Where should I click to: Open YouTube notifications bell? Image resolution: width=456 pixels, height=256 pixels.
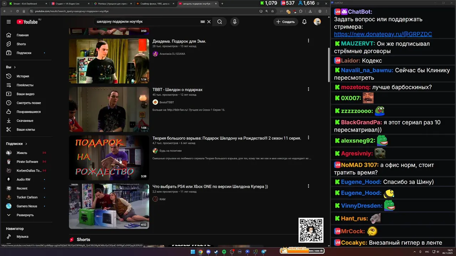click(304, 22)
